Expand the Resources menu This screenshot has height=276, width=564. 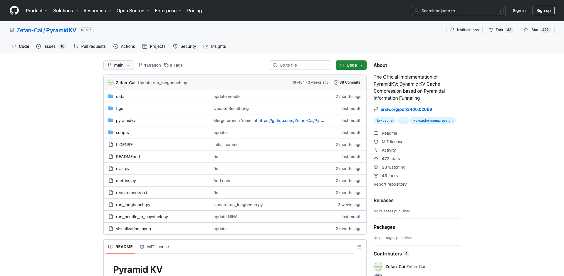(x=98, y=11)
